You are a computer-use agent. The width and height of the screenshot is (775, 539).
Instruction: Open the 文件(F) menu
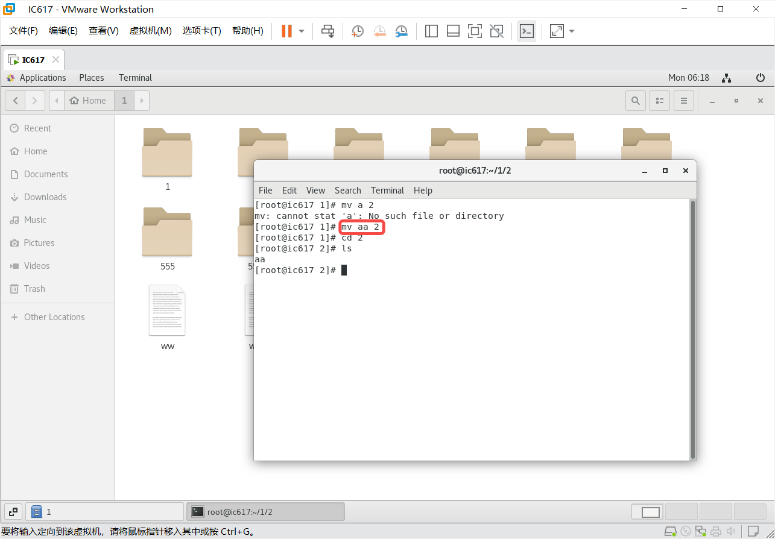24,31
